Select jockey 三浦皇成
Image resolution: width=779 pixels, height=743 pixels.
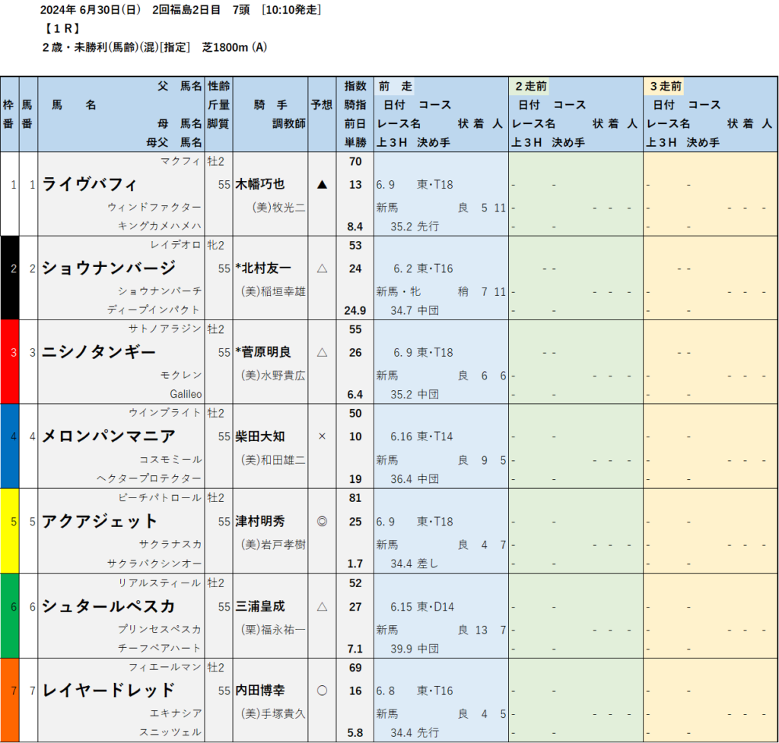point(260,606)
